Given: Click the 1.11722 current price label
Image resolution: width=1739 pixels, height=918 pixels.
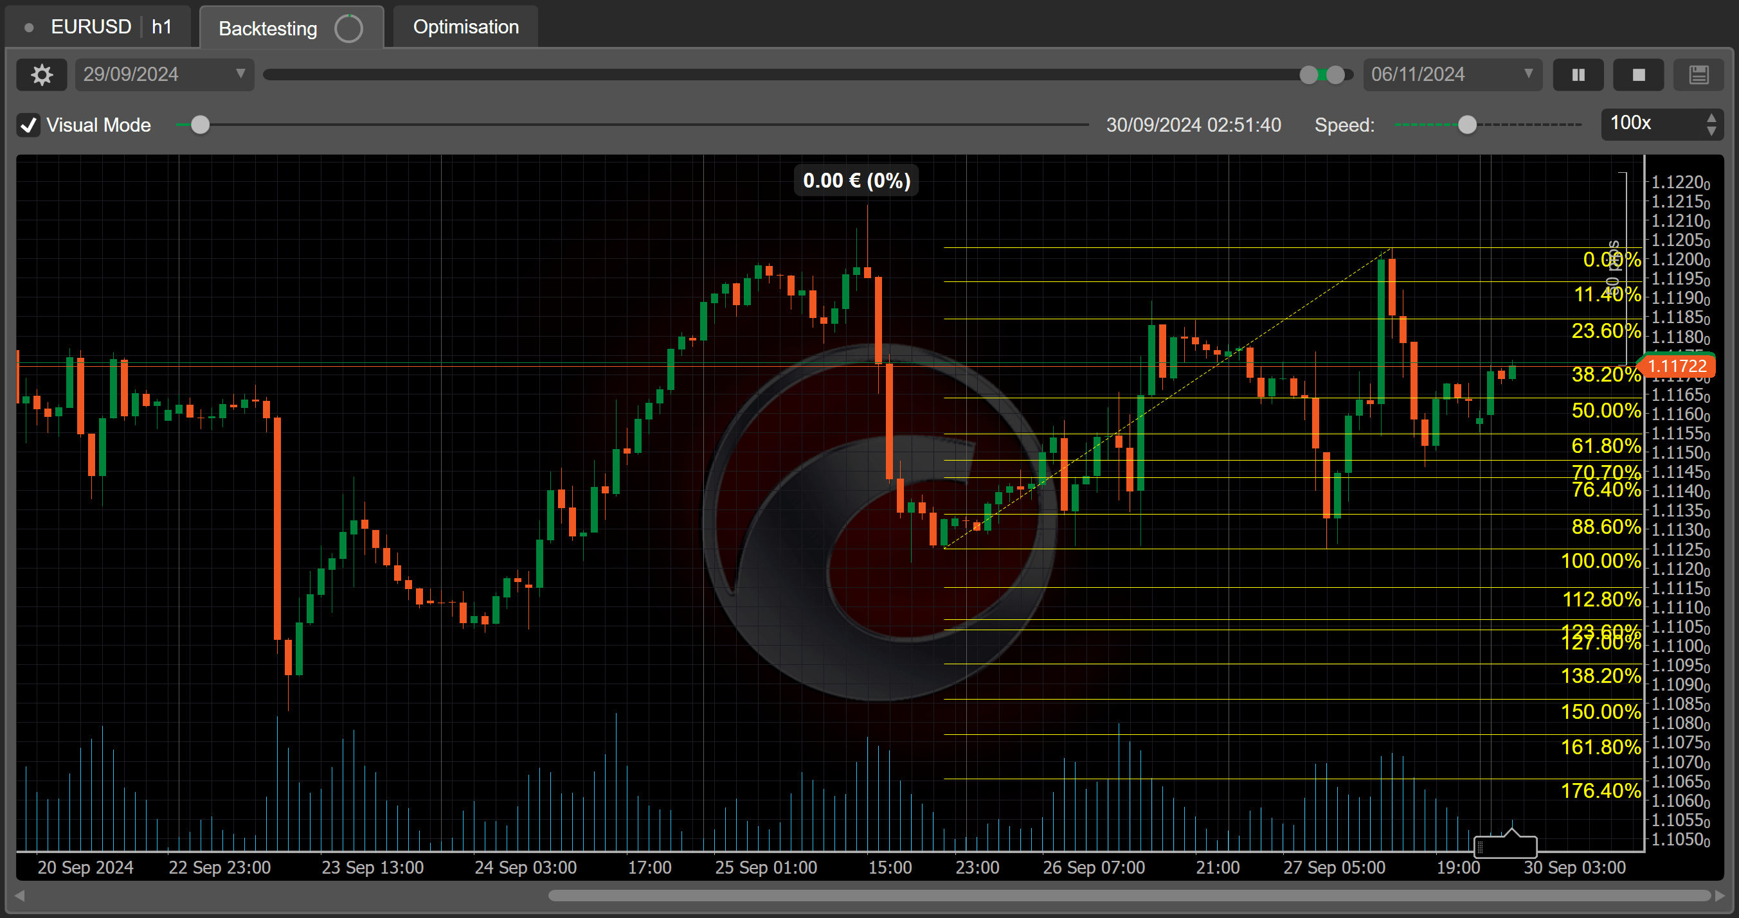Looking at the screenshot, I should coord(1677,366).
